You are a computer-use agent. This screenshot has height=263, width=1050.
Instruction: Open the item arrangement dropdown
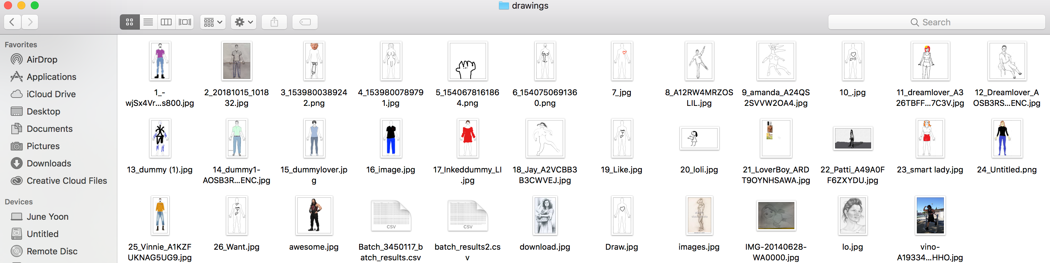tap(213, 22)
